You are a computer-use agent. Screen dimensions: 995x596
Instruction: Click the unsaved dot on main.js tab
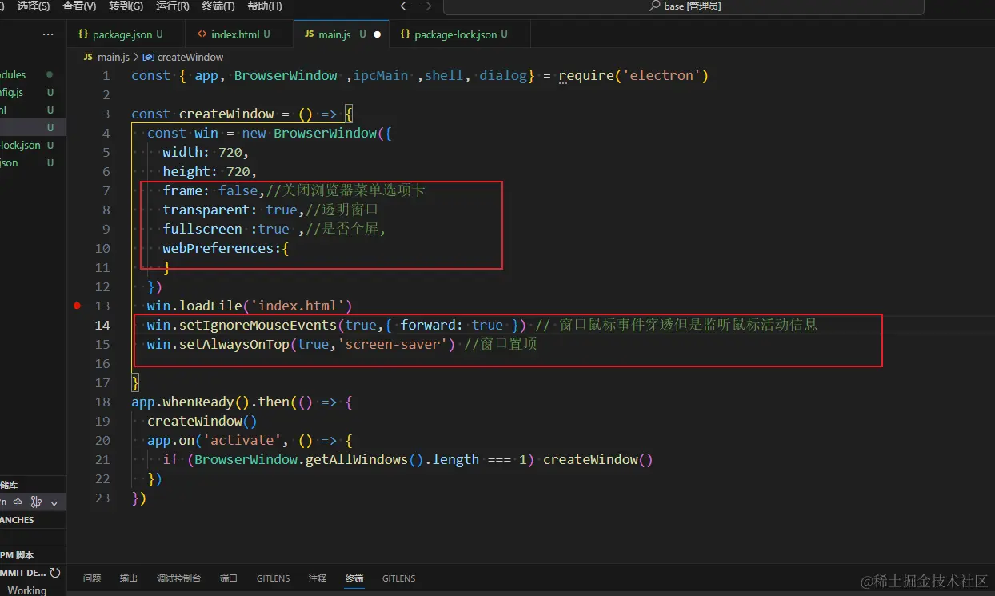(x=377, y=34)
